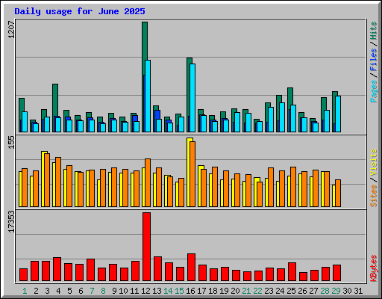Click the 155 sites axis value

click(x=11, y=142)
